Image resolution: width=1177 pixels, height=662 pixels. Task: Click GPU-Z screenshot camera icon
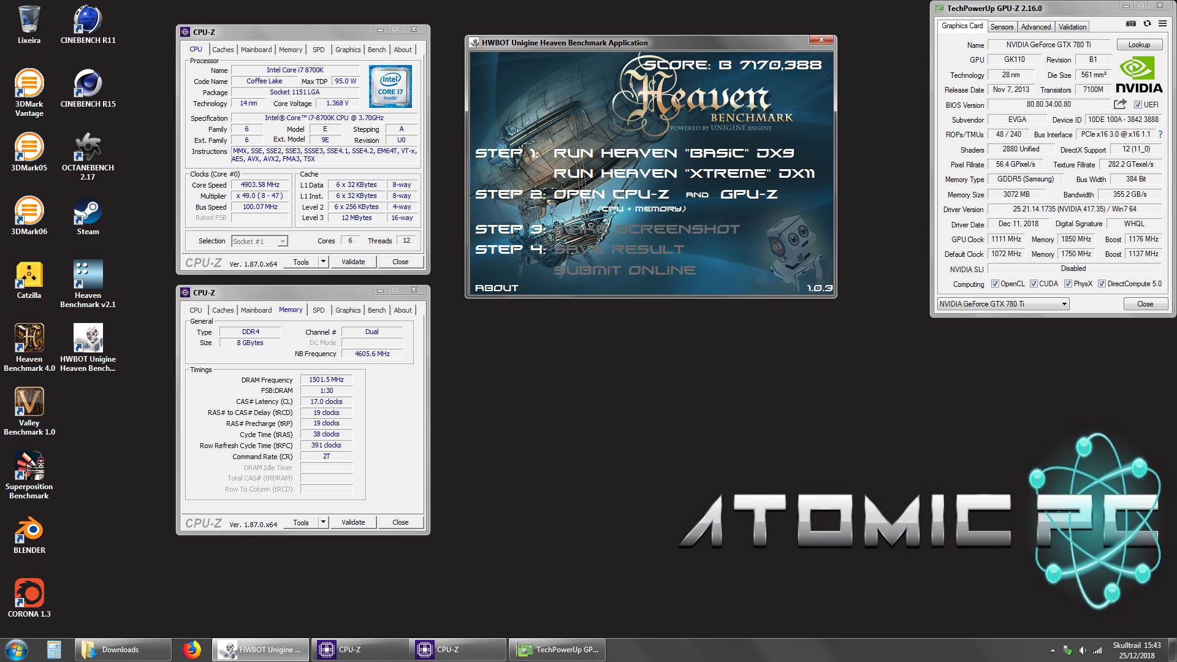pos(1131,24)
